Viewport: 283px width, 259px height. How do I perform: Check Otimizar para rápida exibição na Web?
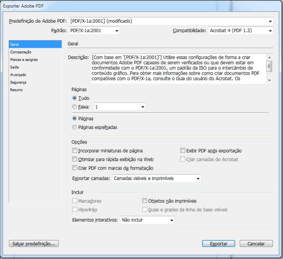pyautogui.click(x=74, y=159)
